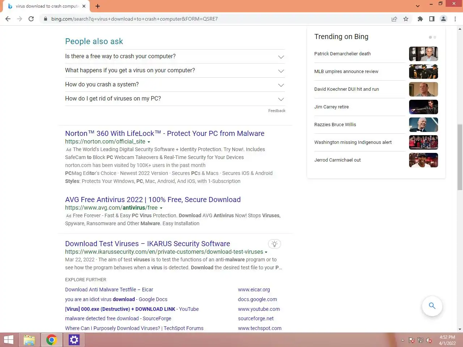Click the 'People also ask' heading

(94, 42)
